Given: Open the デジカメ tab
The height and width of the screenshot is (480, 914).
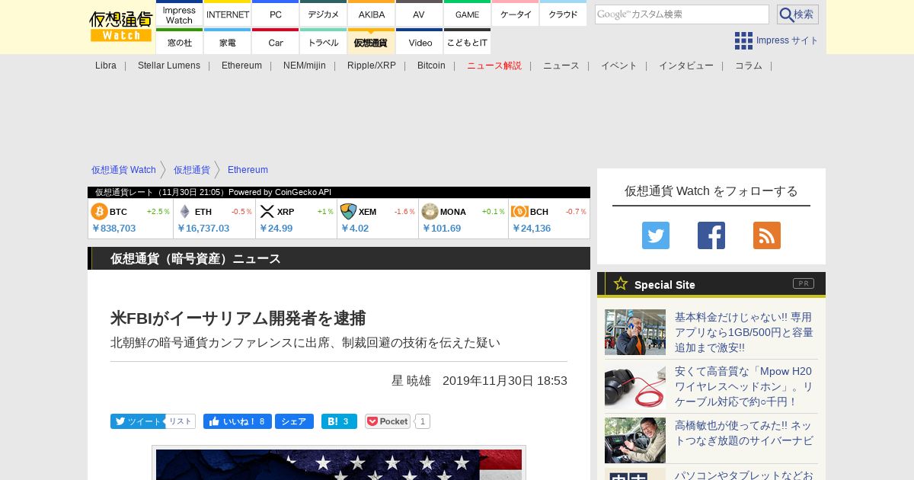Looking at the screenshot, I should pyautogui.click(x=323, y=14).
